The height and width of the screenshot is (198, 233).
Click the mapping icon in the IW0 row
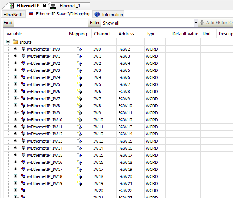pyautogui.click(x=79, y=49)
